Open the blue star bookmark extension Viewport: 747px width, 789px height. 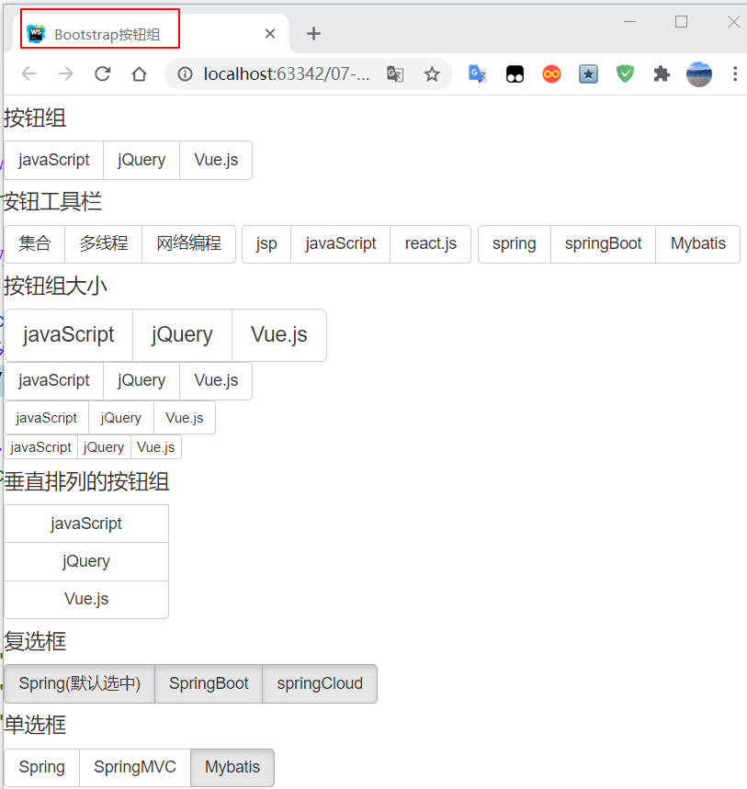tap(588, 74)
